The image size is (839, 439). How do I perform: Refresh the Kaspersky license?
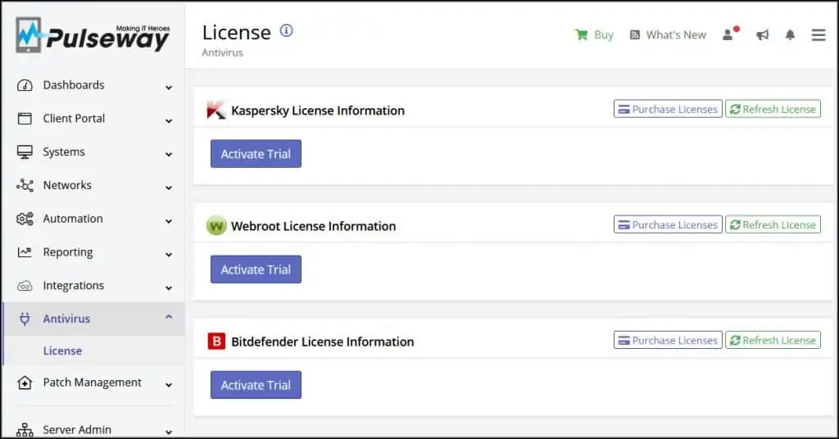(x=773, y=109)
